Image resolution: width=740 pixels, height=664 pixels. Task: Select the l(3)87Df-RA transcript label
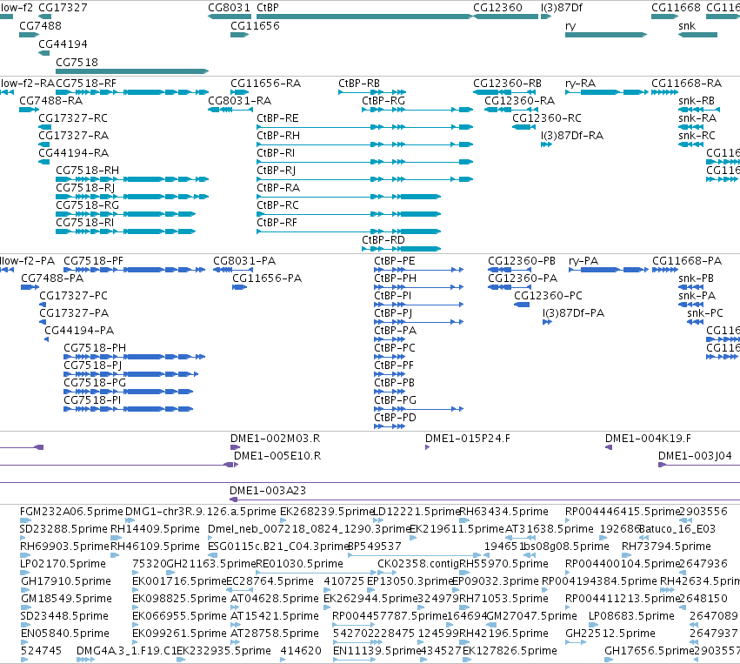572,136
